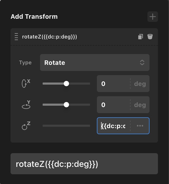This screenshot has width=169, height=184.
Task: Click the plus icon to add a transform
Action: point(153,17)
